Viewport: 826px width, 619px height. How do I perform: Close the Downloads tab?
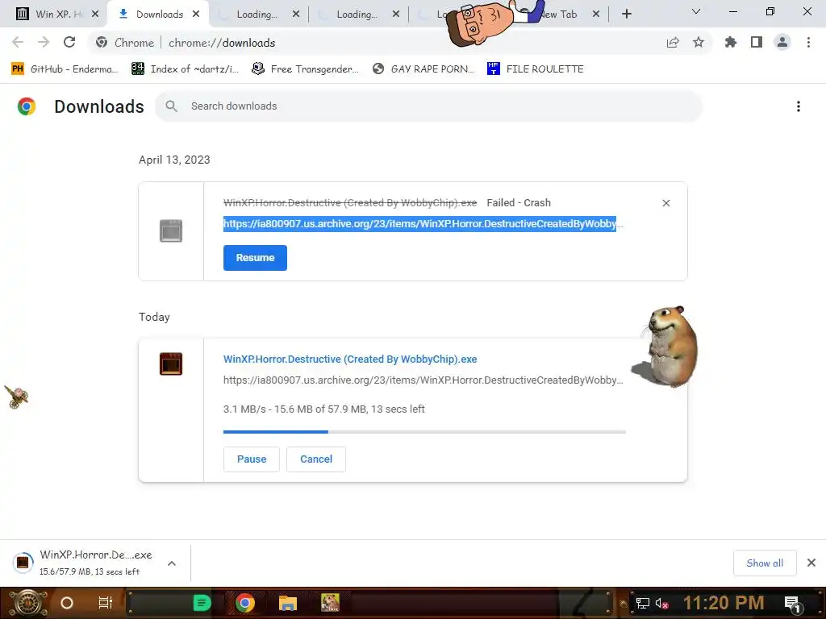click(x=196, y=15)
